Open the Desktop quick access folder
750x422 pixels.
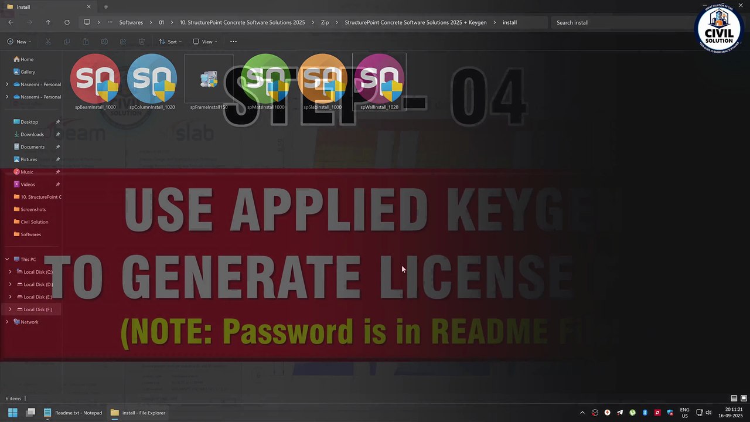(29, 122)
